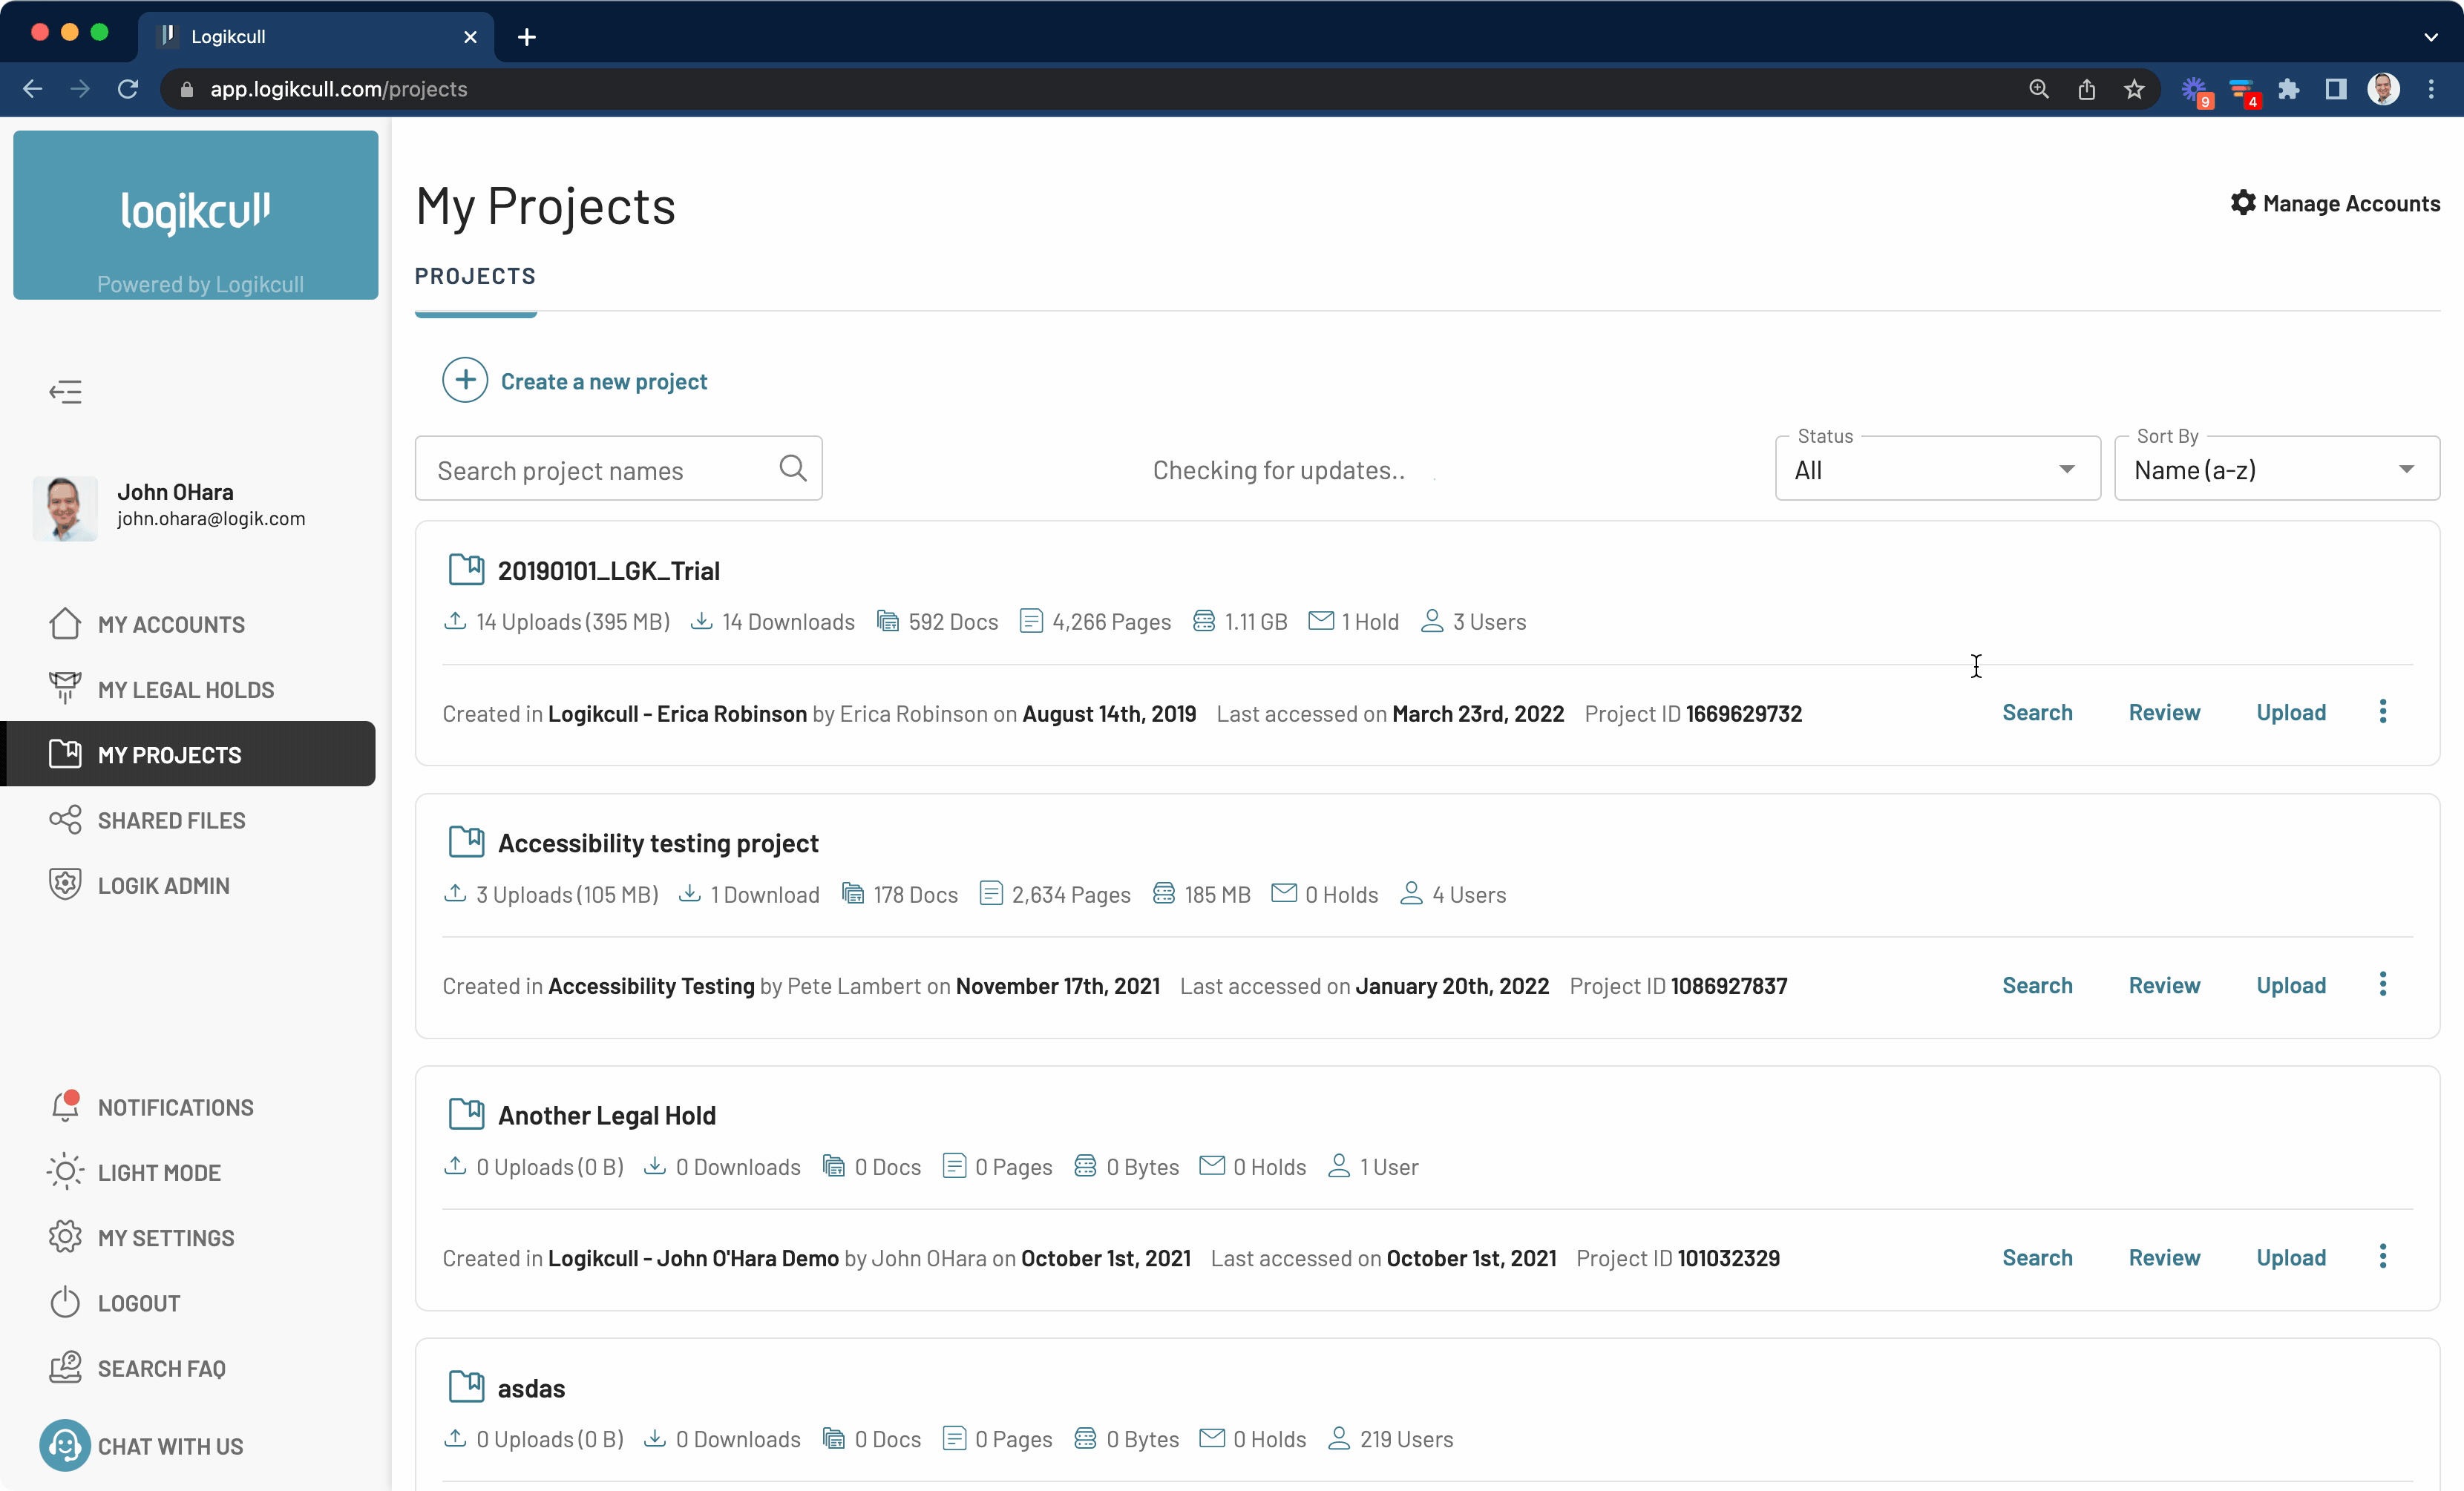Viewport: 2464px width, 1491px height.
Task: Bookmark page with star icon
Action: (2134, 89)
